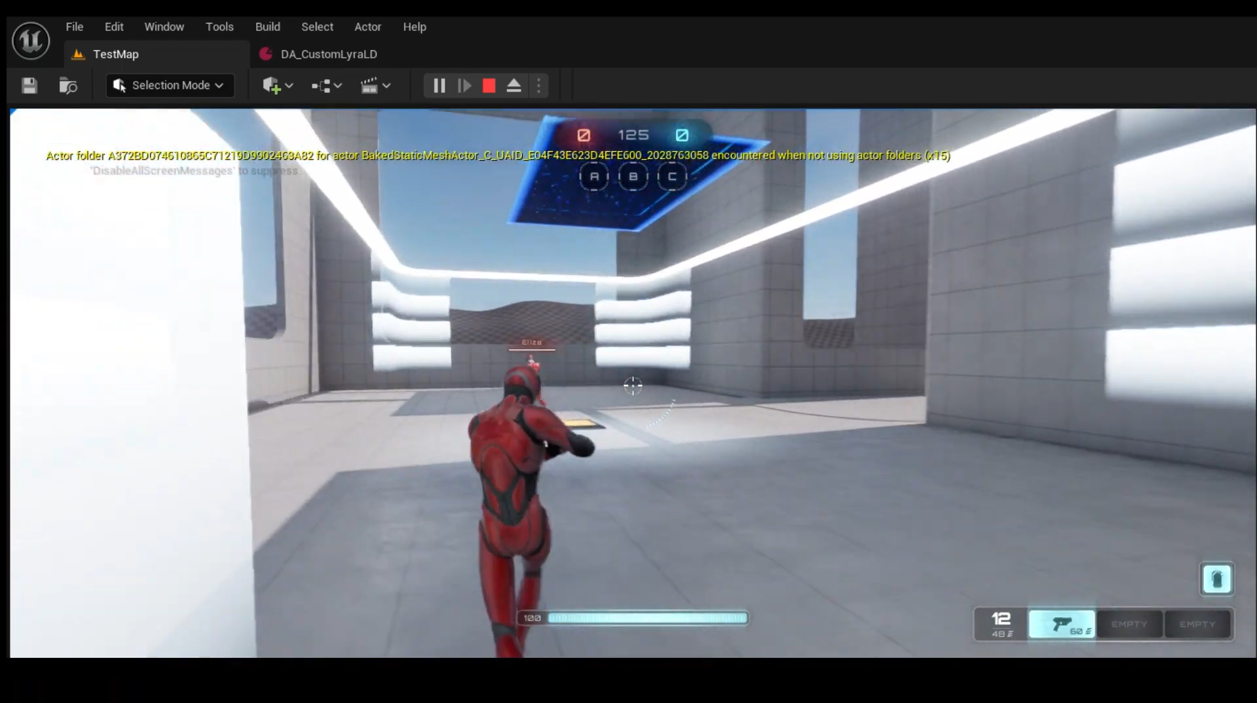Save the current level with the disk icon

[29, 86]
